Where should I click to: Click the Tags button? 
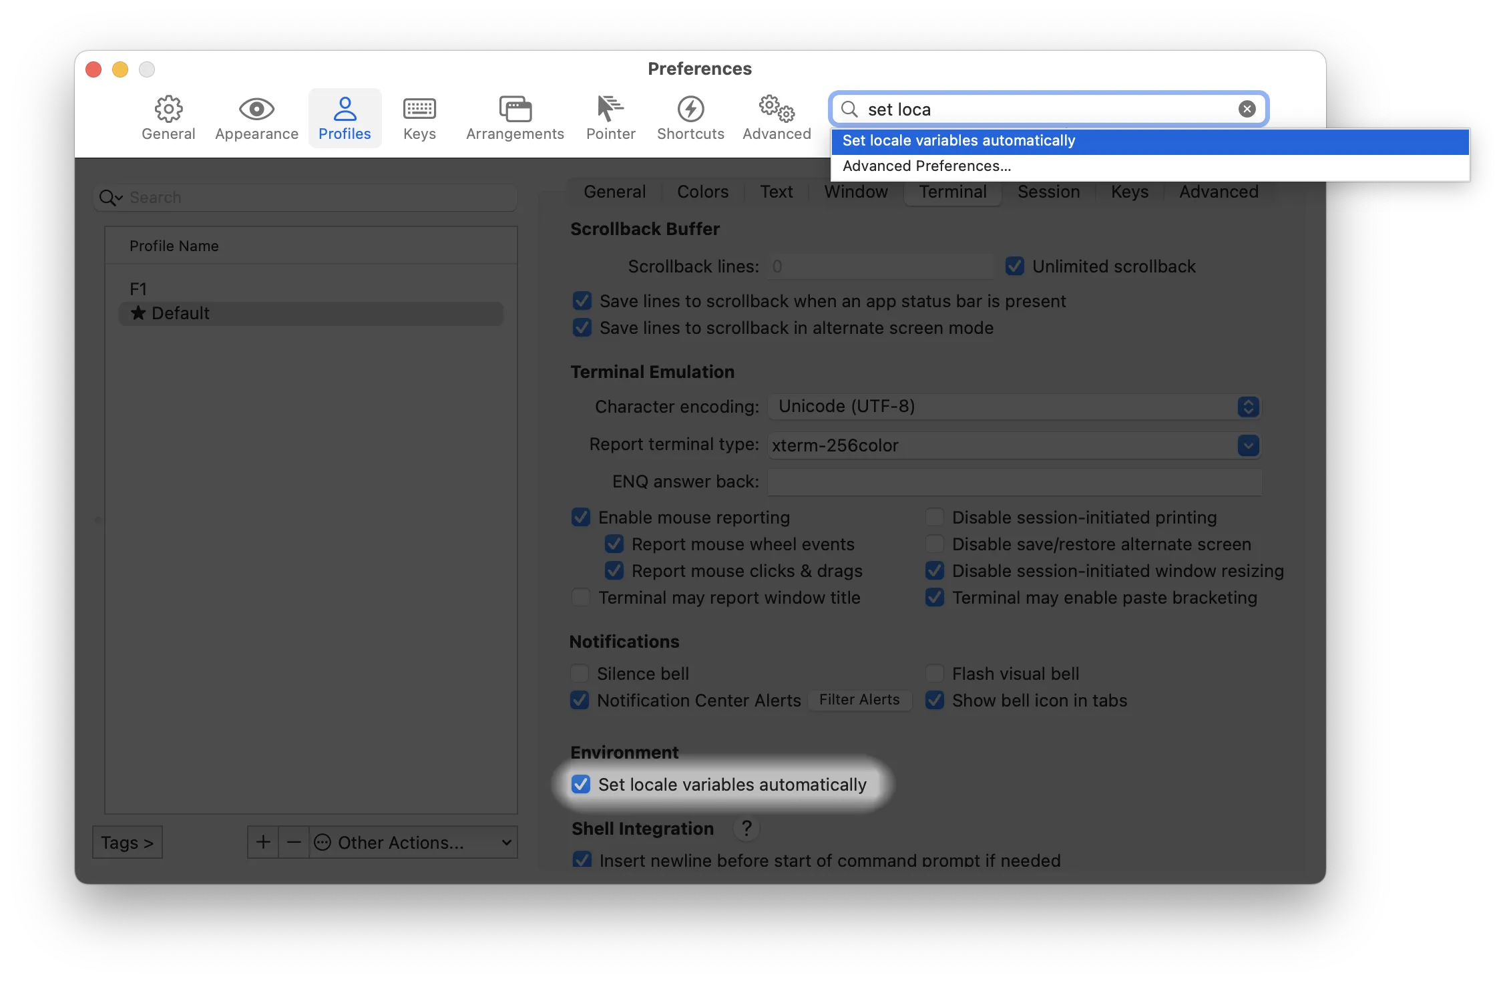(127, 842)
